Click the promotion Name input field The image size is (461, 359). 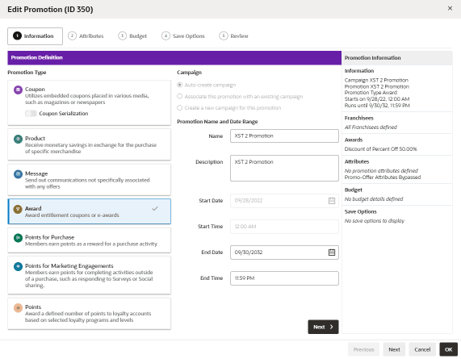click(284, 136)
